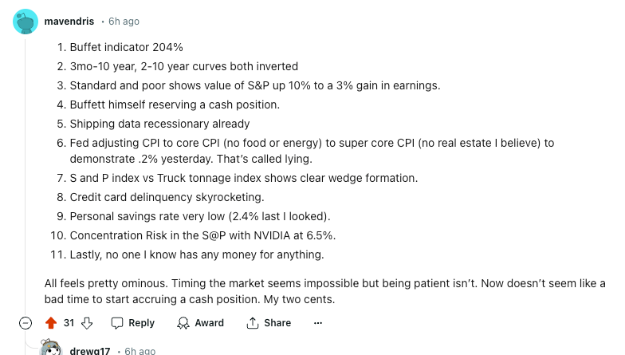
Task: Downvote the mavendris comment
Action: pyautogui.click(x=88, y=323)
